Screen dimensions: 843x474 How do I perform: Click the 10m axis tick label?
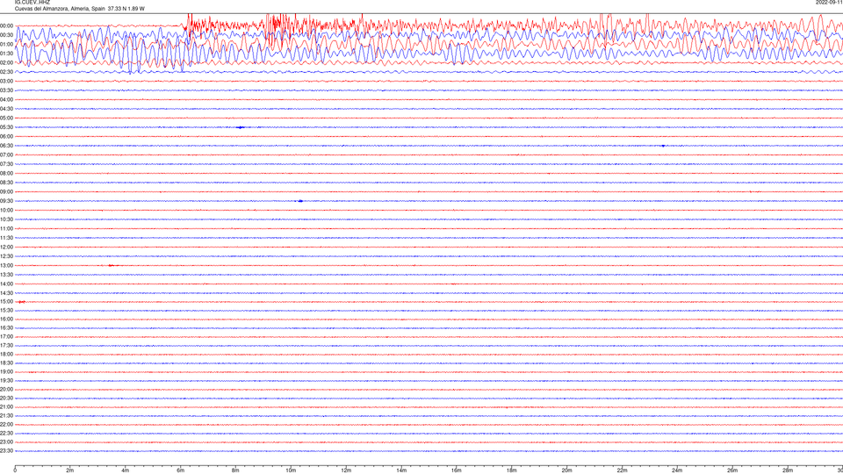(x=291, y=470)
